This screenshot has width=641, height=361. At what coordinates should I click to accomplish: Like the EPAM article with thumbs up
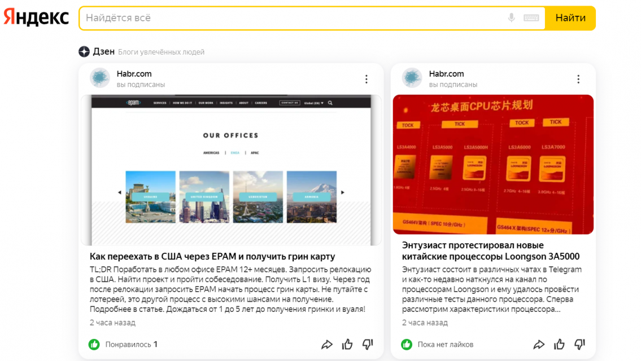pyautogui.click(x=347, y=344)
